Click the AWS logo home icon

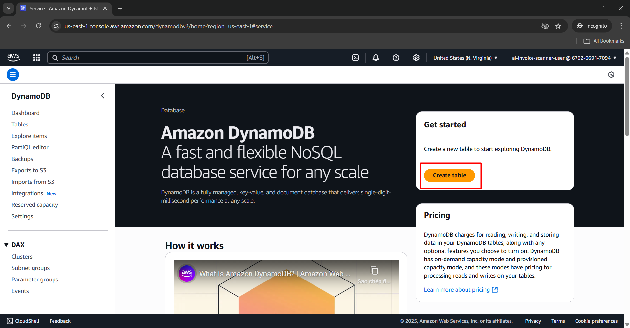pyautogui.click(x=13, y=57)
